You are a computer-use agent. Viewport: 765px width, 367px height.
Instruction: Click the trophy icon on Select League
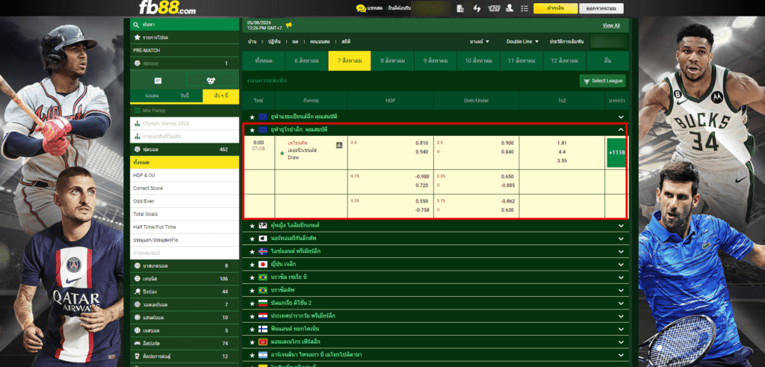(x=586, y=81)
